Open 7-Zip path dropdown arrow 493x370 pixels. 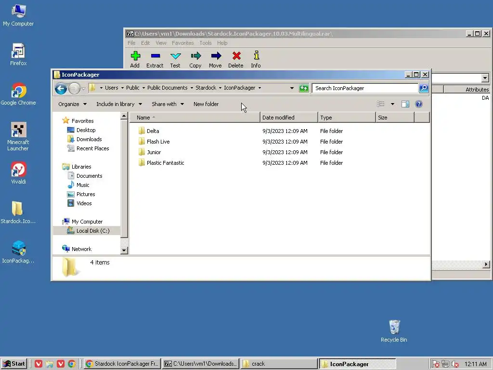[485, 78]
